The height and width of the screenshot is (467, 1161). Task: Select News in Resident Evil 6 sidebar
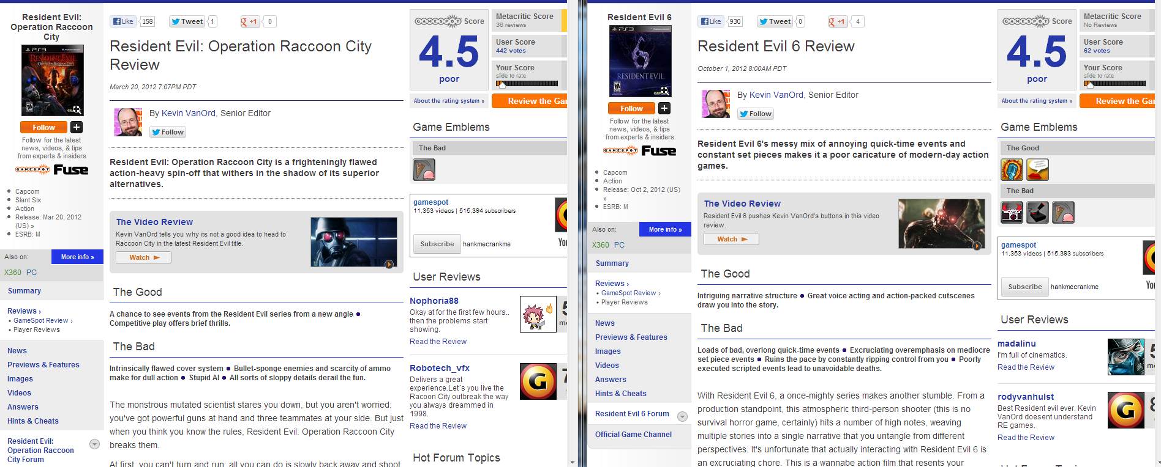point(605,323)
